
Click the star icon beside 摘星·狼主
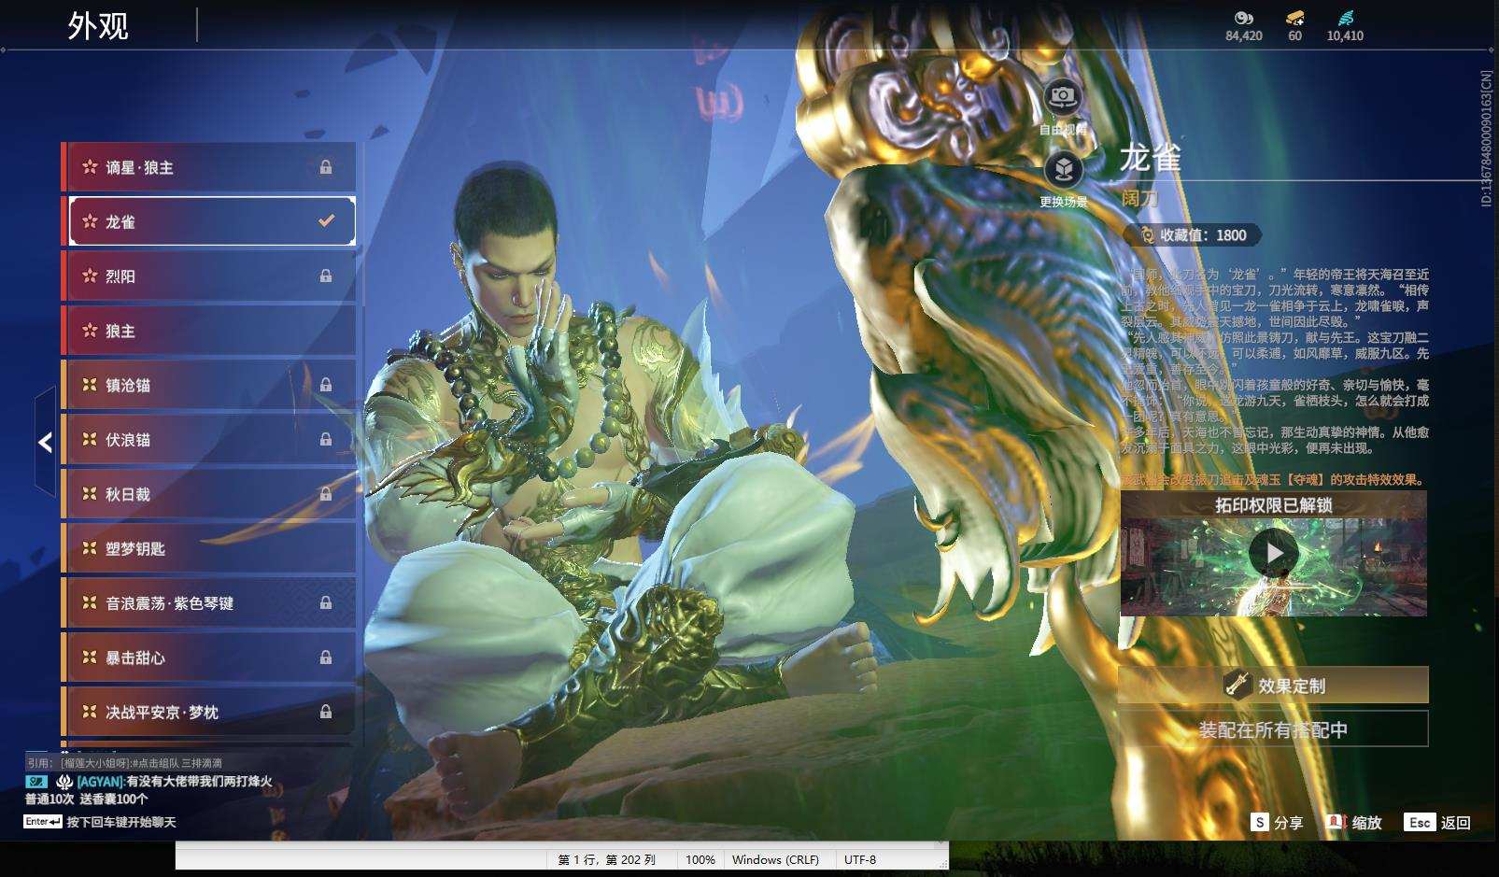[x=90, y=167]
